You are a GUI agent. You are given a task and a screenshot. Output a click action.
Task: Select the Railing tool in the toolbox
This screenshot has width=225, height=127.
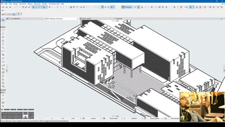[x=3, y=59]
